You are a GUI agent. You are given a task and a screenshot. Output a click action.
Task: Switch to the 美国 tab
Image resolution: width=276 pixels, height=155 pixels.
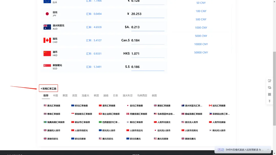pos(65,96)
